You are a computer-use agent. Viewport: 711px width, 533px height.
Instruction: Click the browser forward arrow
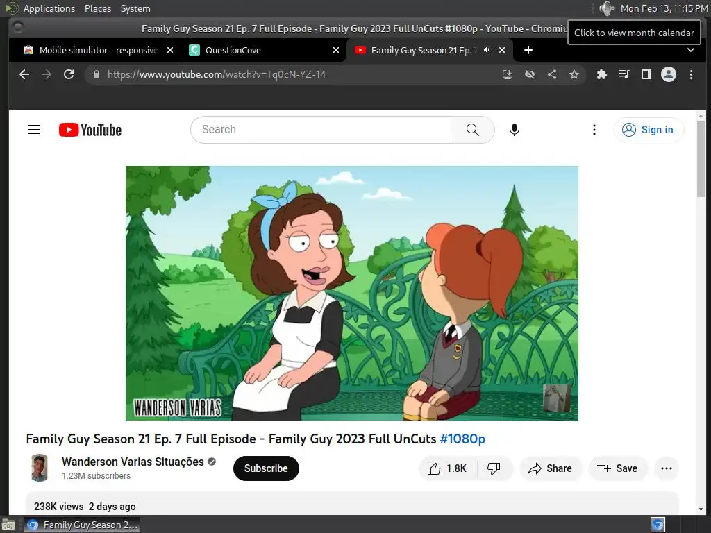point(47,74)
